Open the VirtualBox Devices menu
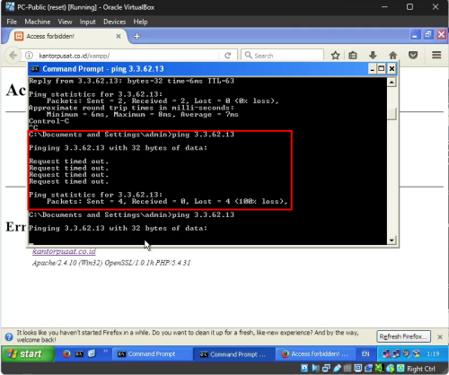The height and width of the screenshot is (375, 449). click(x=114, y=22)
